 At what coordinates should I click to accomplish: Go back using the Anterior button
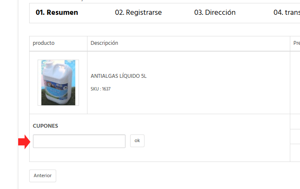tap(43, 175)
